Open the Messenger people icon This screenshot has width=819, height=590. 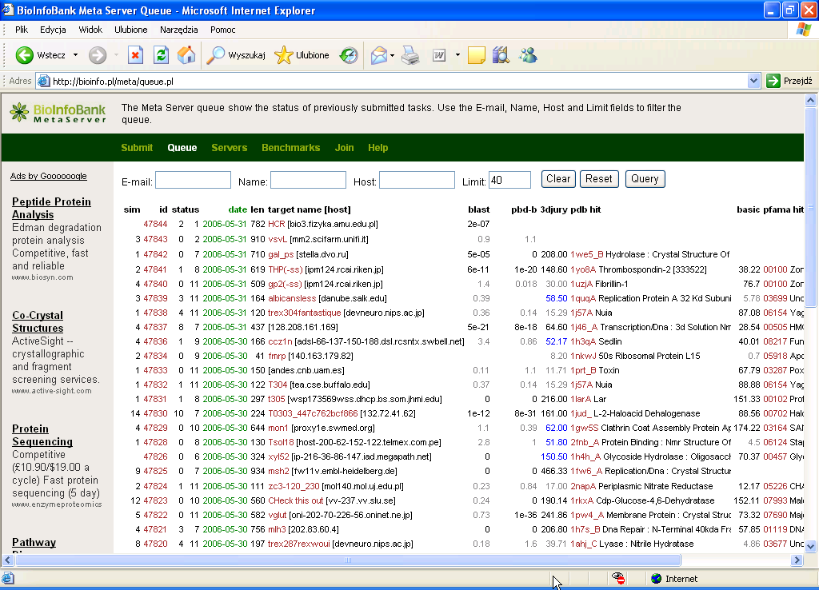(528, 55)
